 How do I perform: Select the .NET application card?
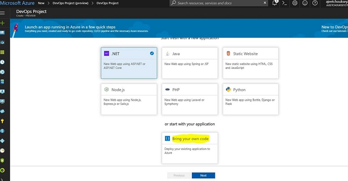[129, 63]
